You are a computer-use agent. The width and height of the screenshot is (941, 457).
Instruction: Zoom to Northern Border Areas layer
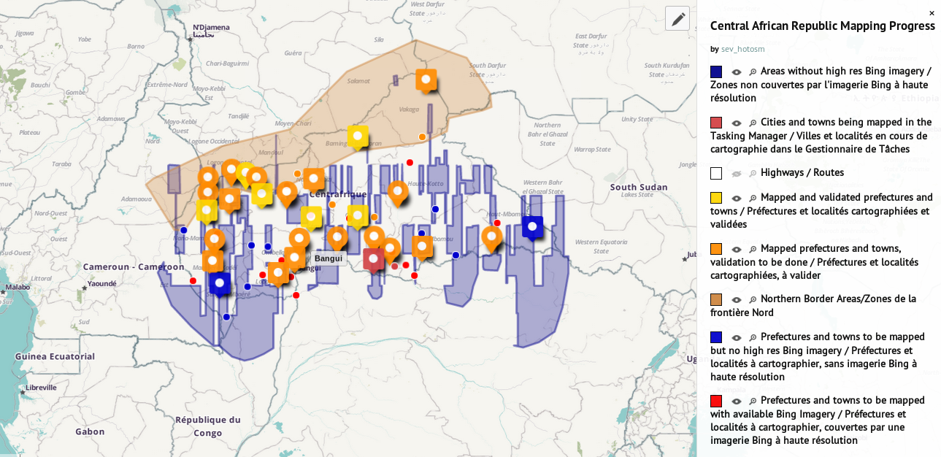pyautogui.click(x=753, y=300)
